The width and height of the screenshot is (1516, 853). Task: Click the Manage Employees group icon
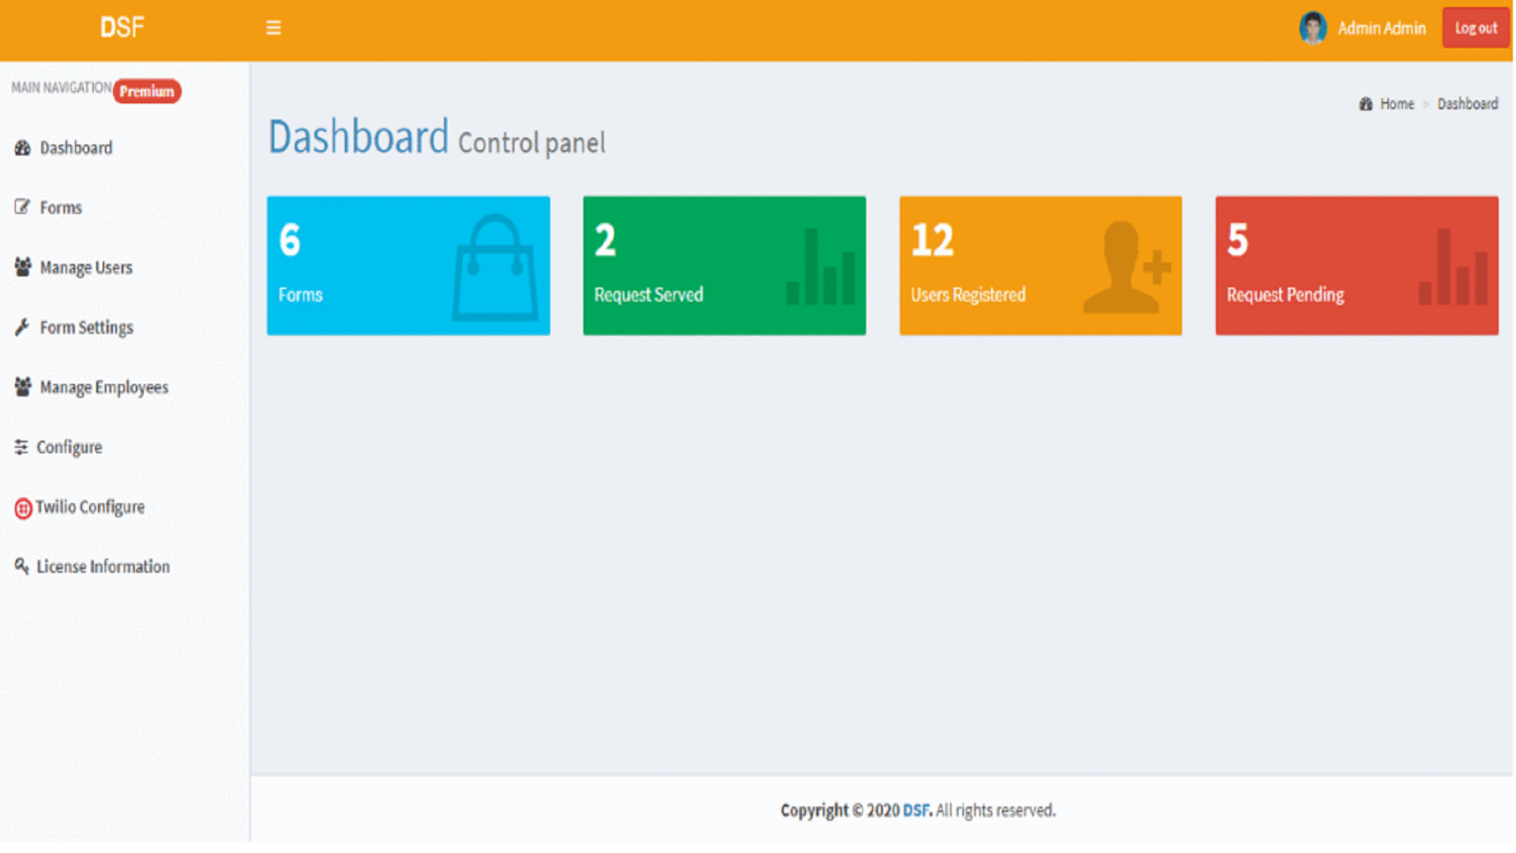(23, 386)
